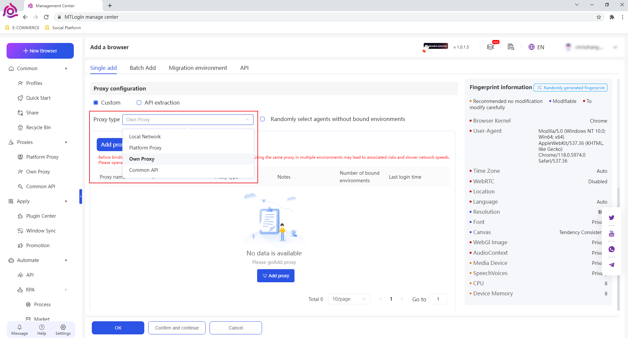Screen dimensions: 628x338
Task: Open browser extensions puzzle icon
Action: [612, 17]
